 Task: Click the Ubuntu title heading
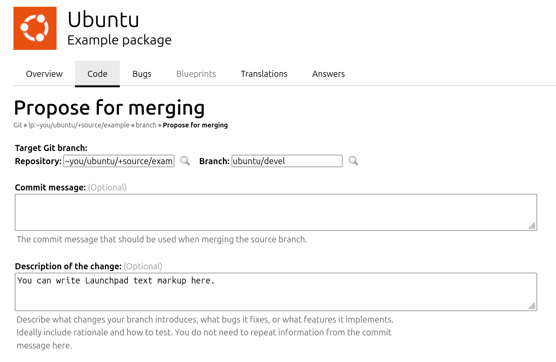(x=103, y=20)
